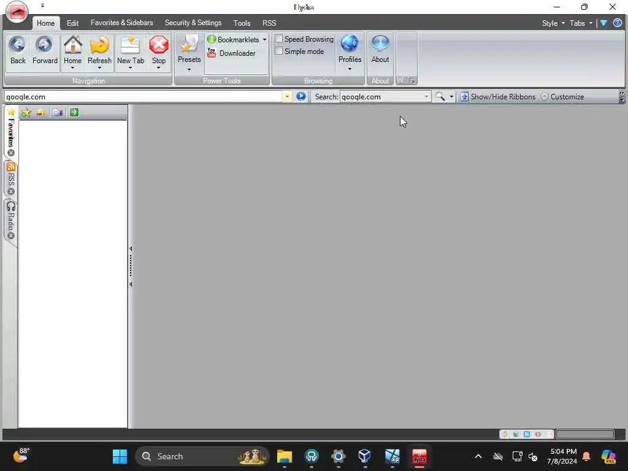Enable the Simple mode checkbox
This screenshot has width=628, height=471.
pos(279,52)
